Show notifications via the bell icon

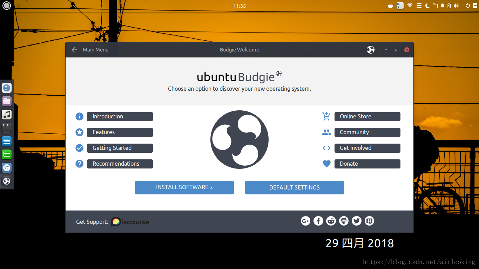click(443, 6)
